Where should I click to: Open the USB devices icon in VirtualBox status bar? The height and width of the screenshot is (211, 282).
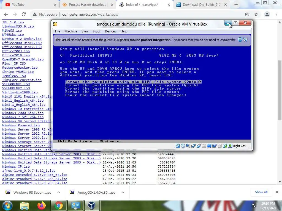(x=199, y=146)
